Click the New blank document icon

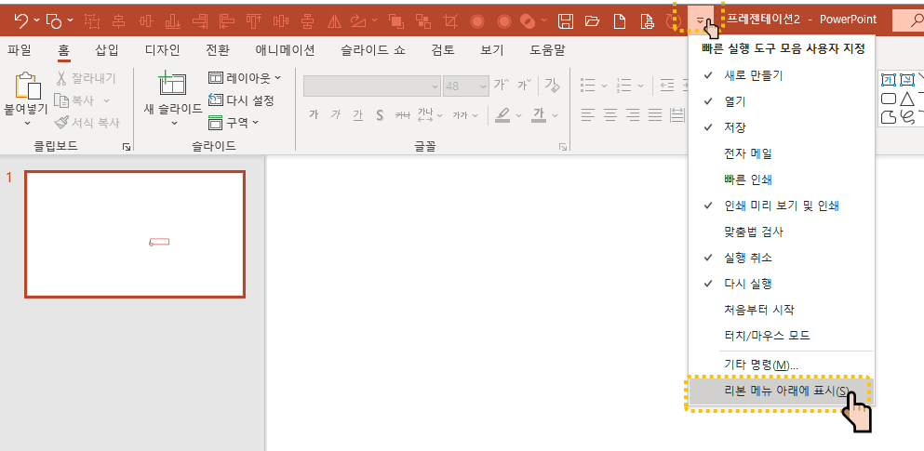620,21
